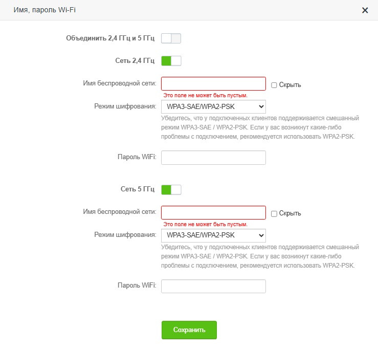The image size is (378, 350).
Task: Focus the 2.4 GHz WiFi password field
Action: 213,158
